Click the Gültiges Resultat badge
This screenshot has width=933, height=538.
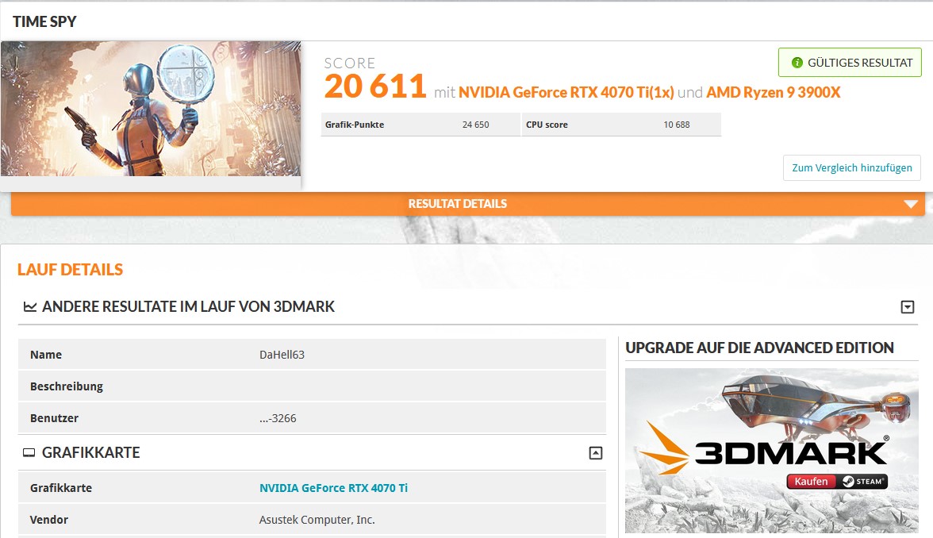point(850,63)
